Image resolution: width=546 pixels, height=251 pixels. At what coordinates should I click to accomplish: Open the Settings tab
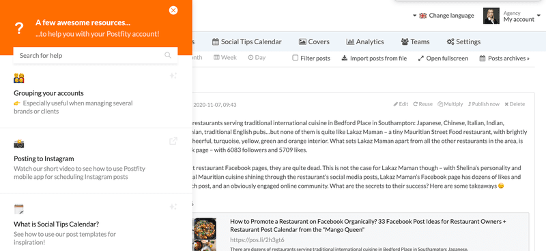pyautogui.click(x=463, y=41)
